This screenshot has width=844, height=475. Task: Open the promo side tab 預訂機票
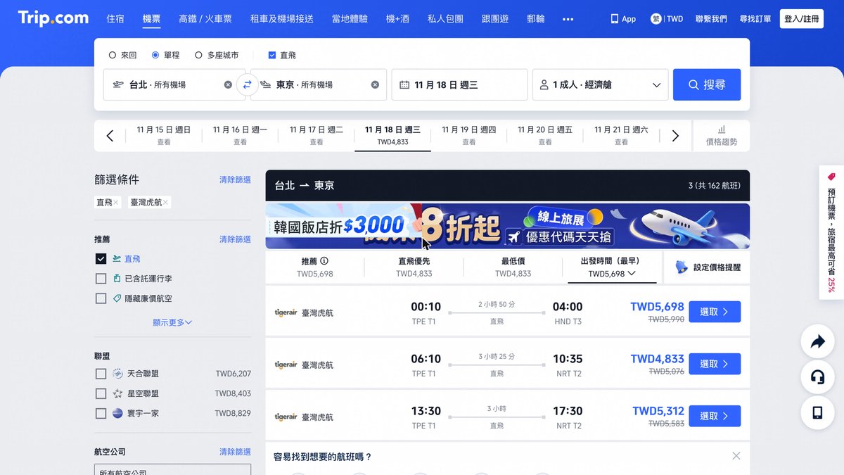pos(831,232)
